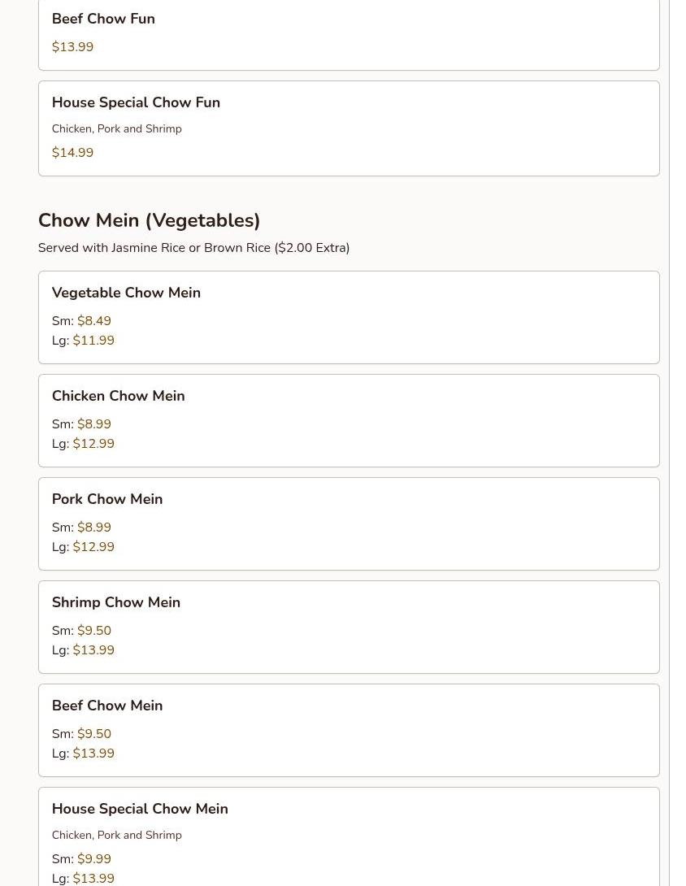686x886 pixels.
Task: Click Shrimp Chow Mein small price $9.50
Action: click(x=93, y=631)
